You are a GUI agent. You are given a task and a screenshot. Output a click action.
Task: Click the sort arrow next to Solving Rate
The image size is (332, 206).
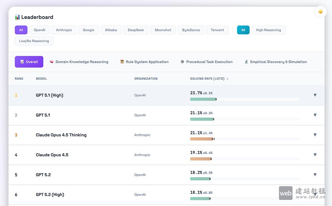coord(227,79)
